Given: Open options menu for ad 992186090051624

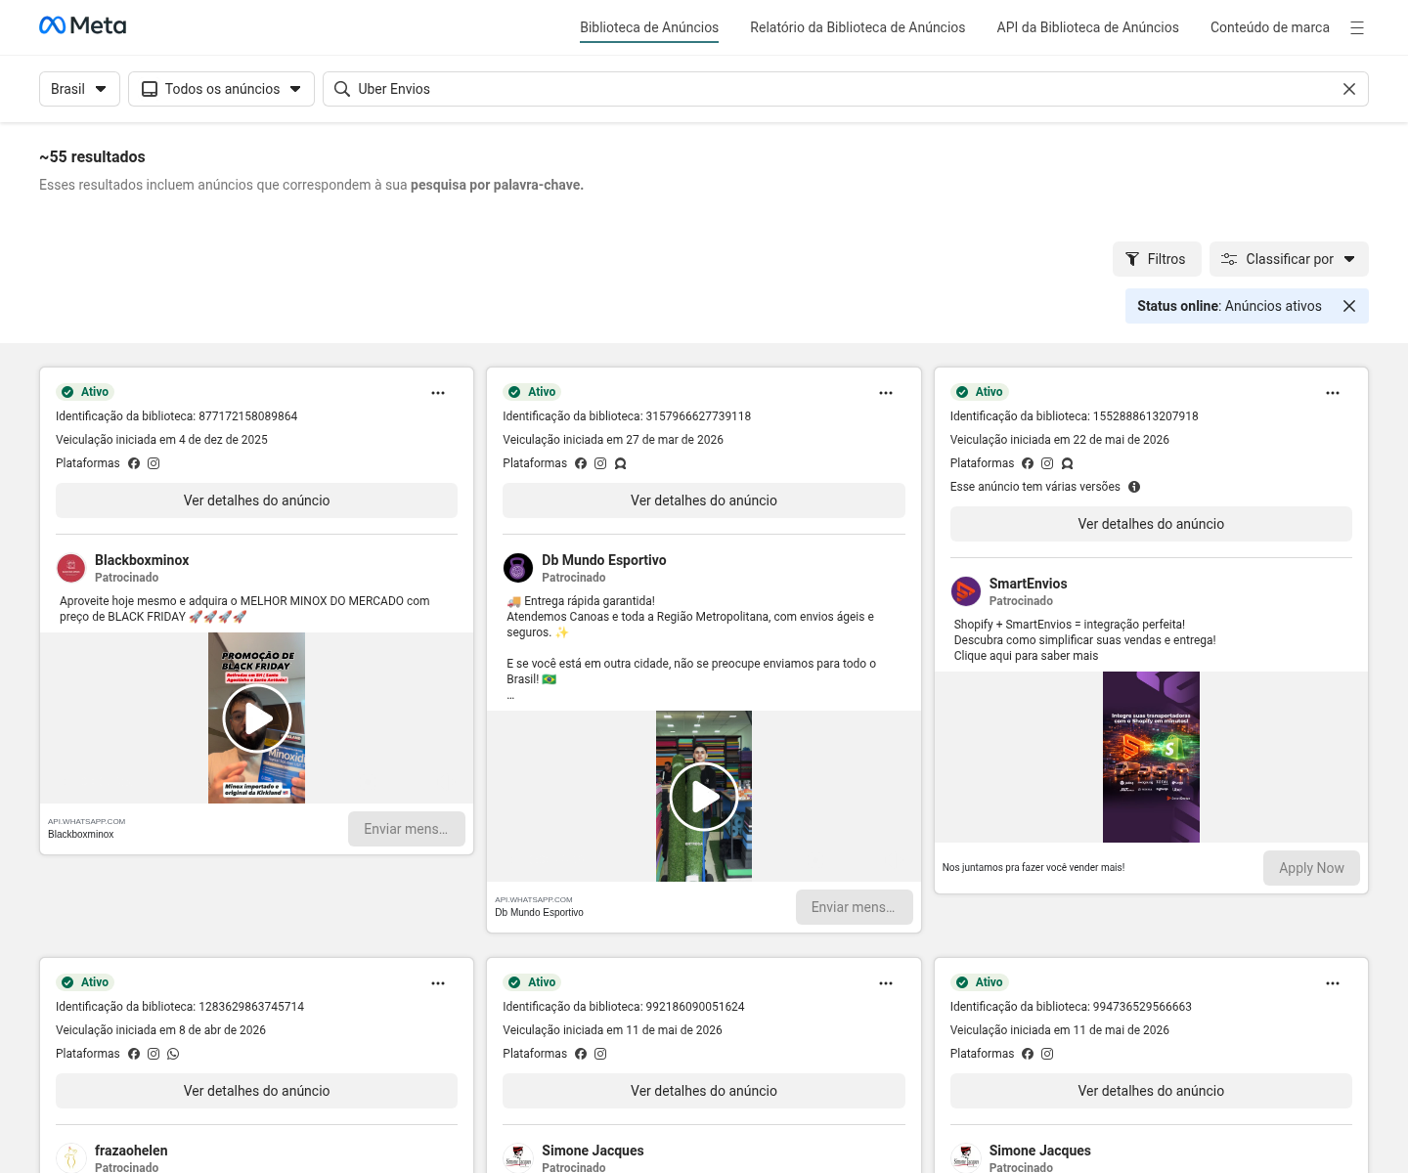Looking at the screenshot, I should tap(886, 983).
